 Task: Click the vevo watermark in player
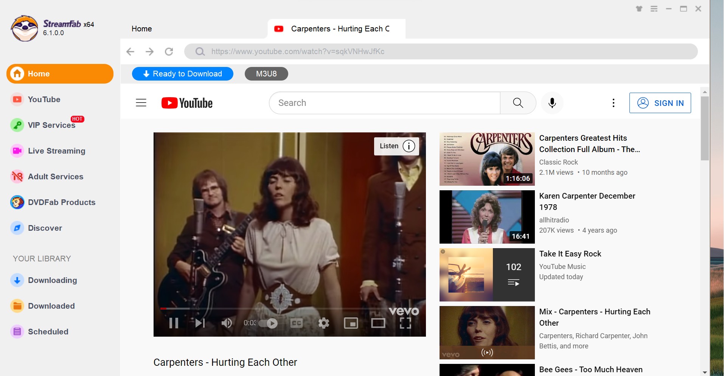click(404, 311)
